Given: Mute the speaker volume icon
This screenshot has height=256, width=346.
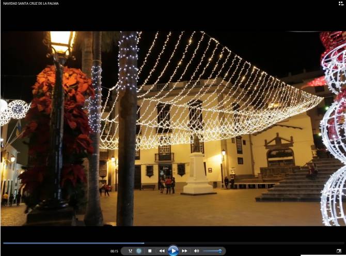Looking at the screenshot, I should pyautogui.click(x=196, y=251).
